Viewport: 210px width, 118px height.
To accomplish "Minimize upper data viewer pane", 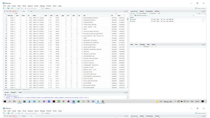I will 125,11.
